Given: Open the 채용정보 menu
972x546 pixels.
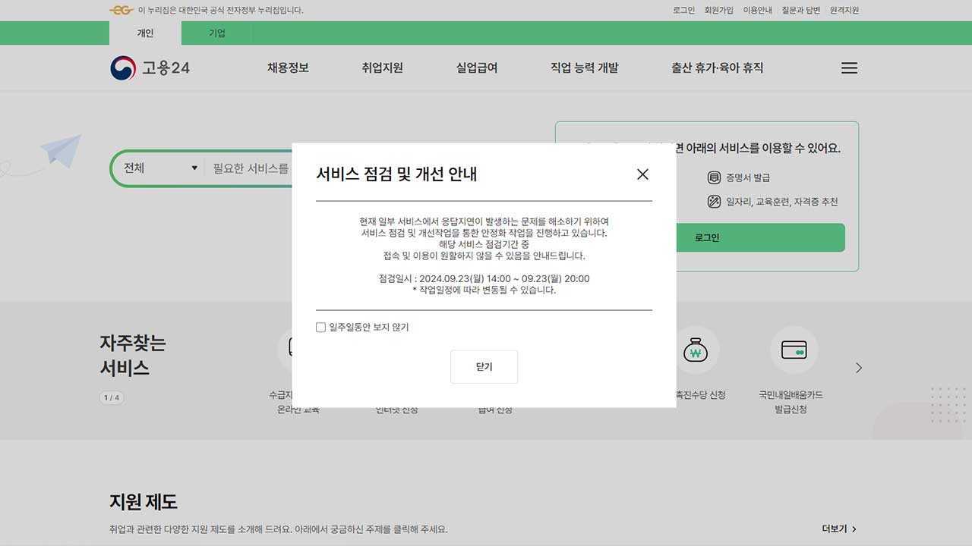Looking at the screenshot, I should pyautogui.click(x=287, y=67).
